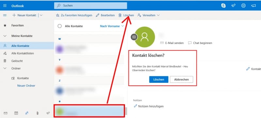Click Bearbeiten in the toolbar
The image size is (261, 118).
pos(105,15)
